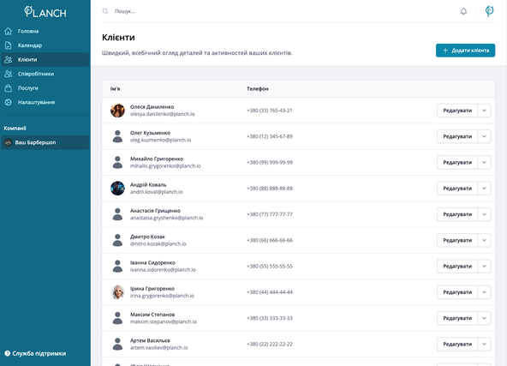Expand dropdown arrow for Артем Васильєв

(x=484, y=344)
